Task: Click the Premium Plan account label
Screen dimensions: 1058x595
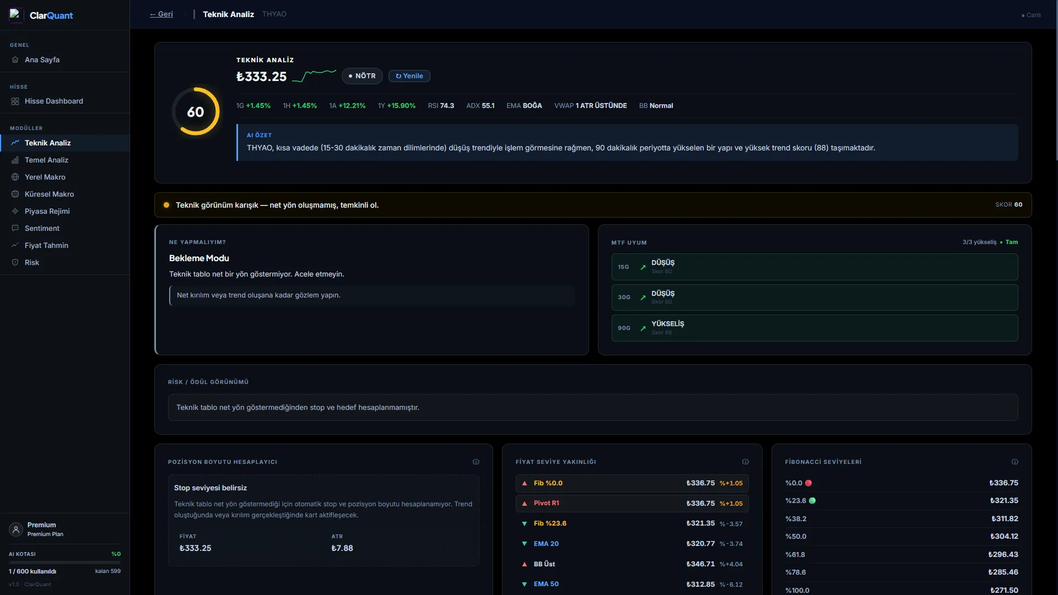Action: (x=45, y=534)
